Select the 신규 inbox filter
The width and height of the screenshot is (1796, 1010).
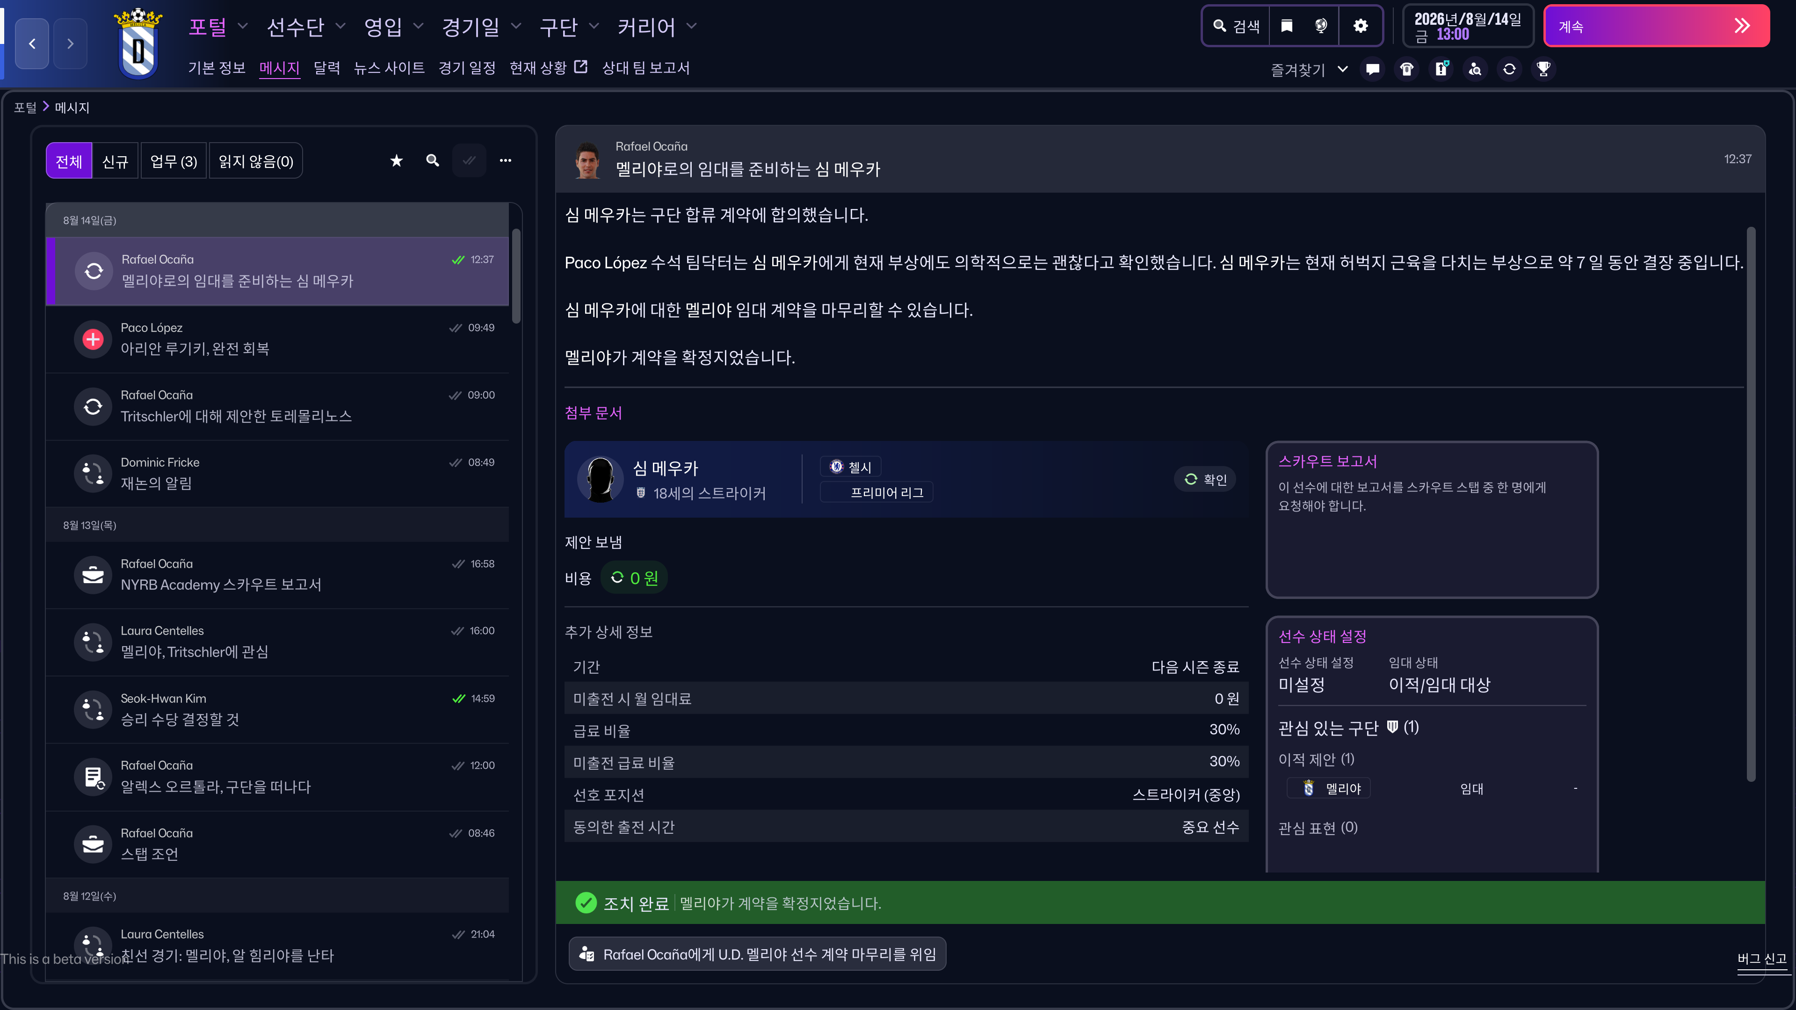point(115,161)
